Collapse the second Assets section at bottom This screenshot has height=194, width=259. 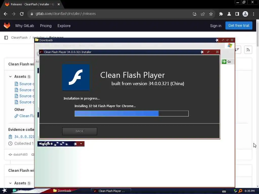tap(10, 183)
